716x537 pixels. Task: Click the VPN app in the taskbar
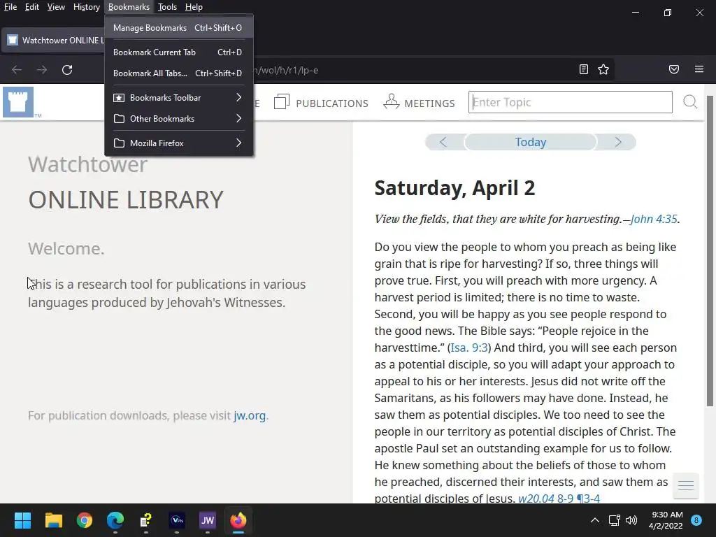(x=177, y=520)
